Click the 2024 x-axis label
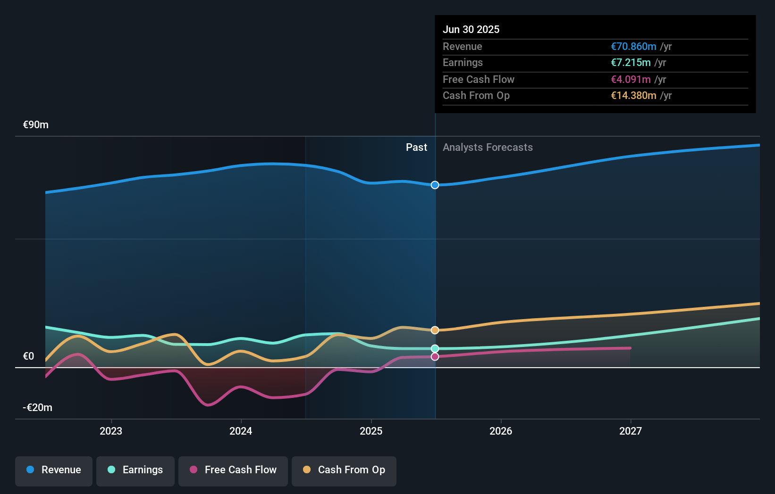The image size is (775, 494). (x=241, y=431)
